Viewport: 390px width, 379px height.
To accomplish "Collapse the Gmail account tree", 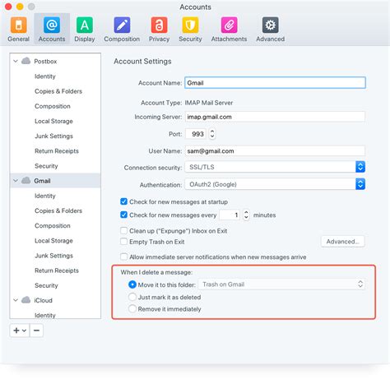I will [x=16, y=180].
